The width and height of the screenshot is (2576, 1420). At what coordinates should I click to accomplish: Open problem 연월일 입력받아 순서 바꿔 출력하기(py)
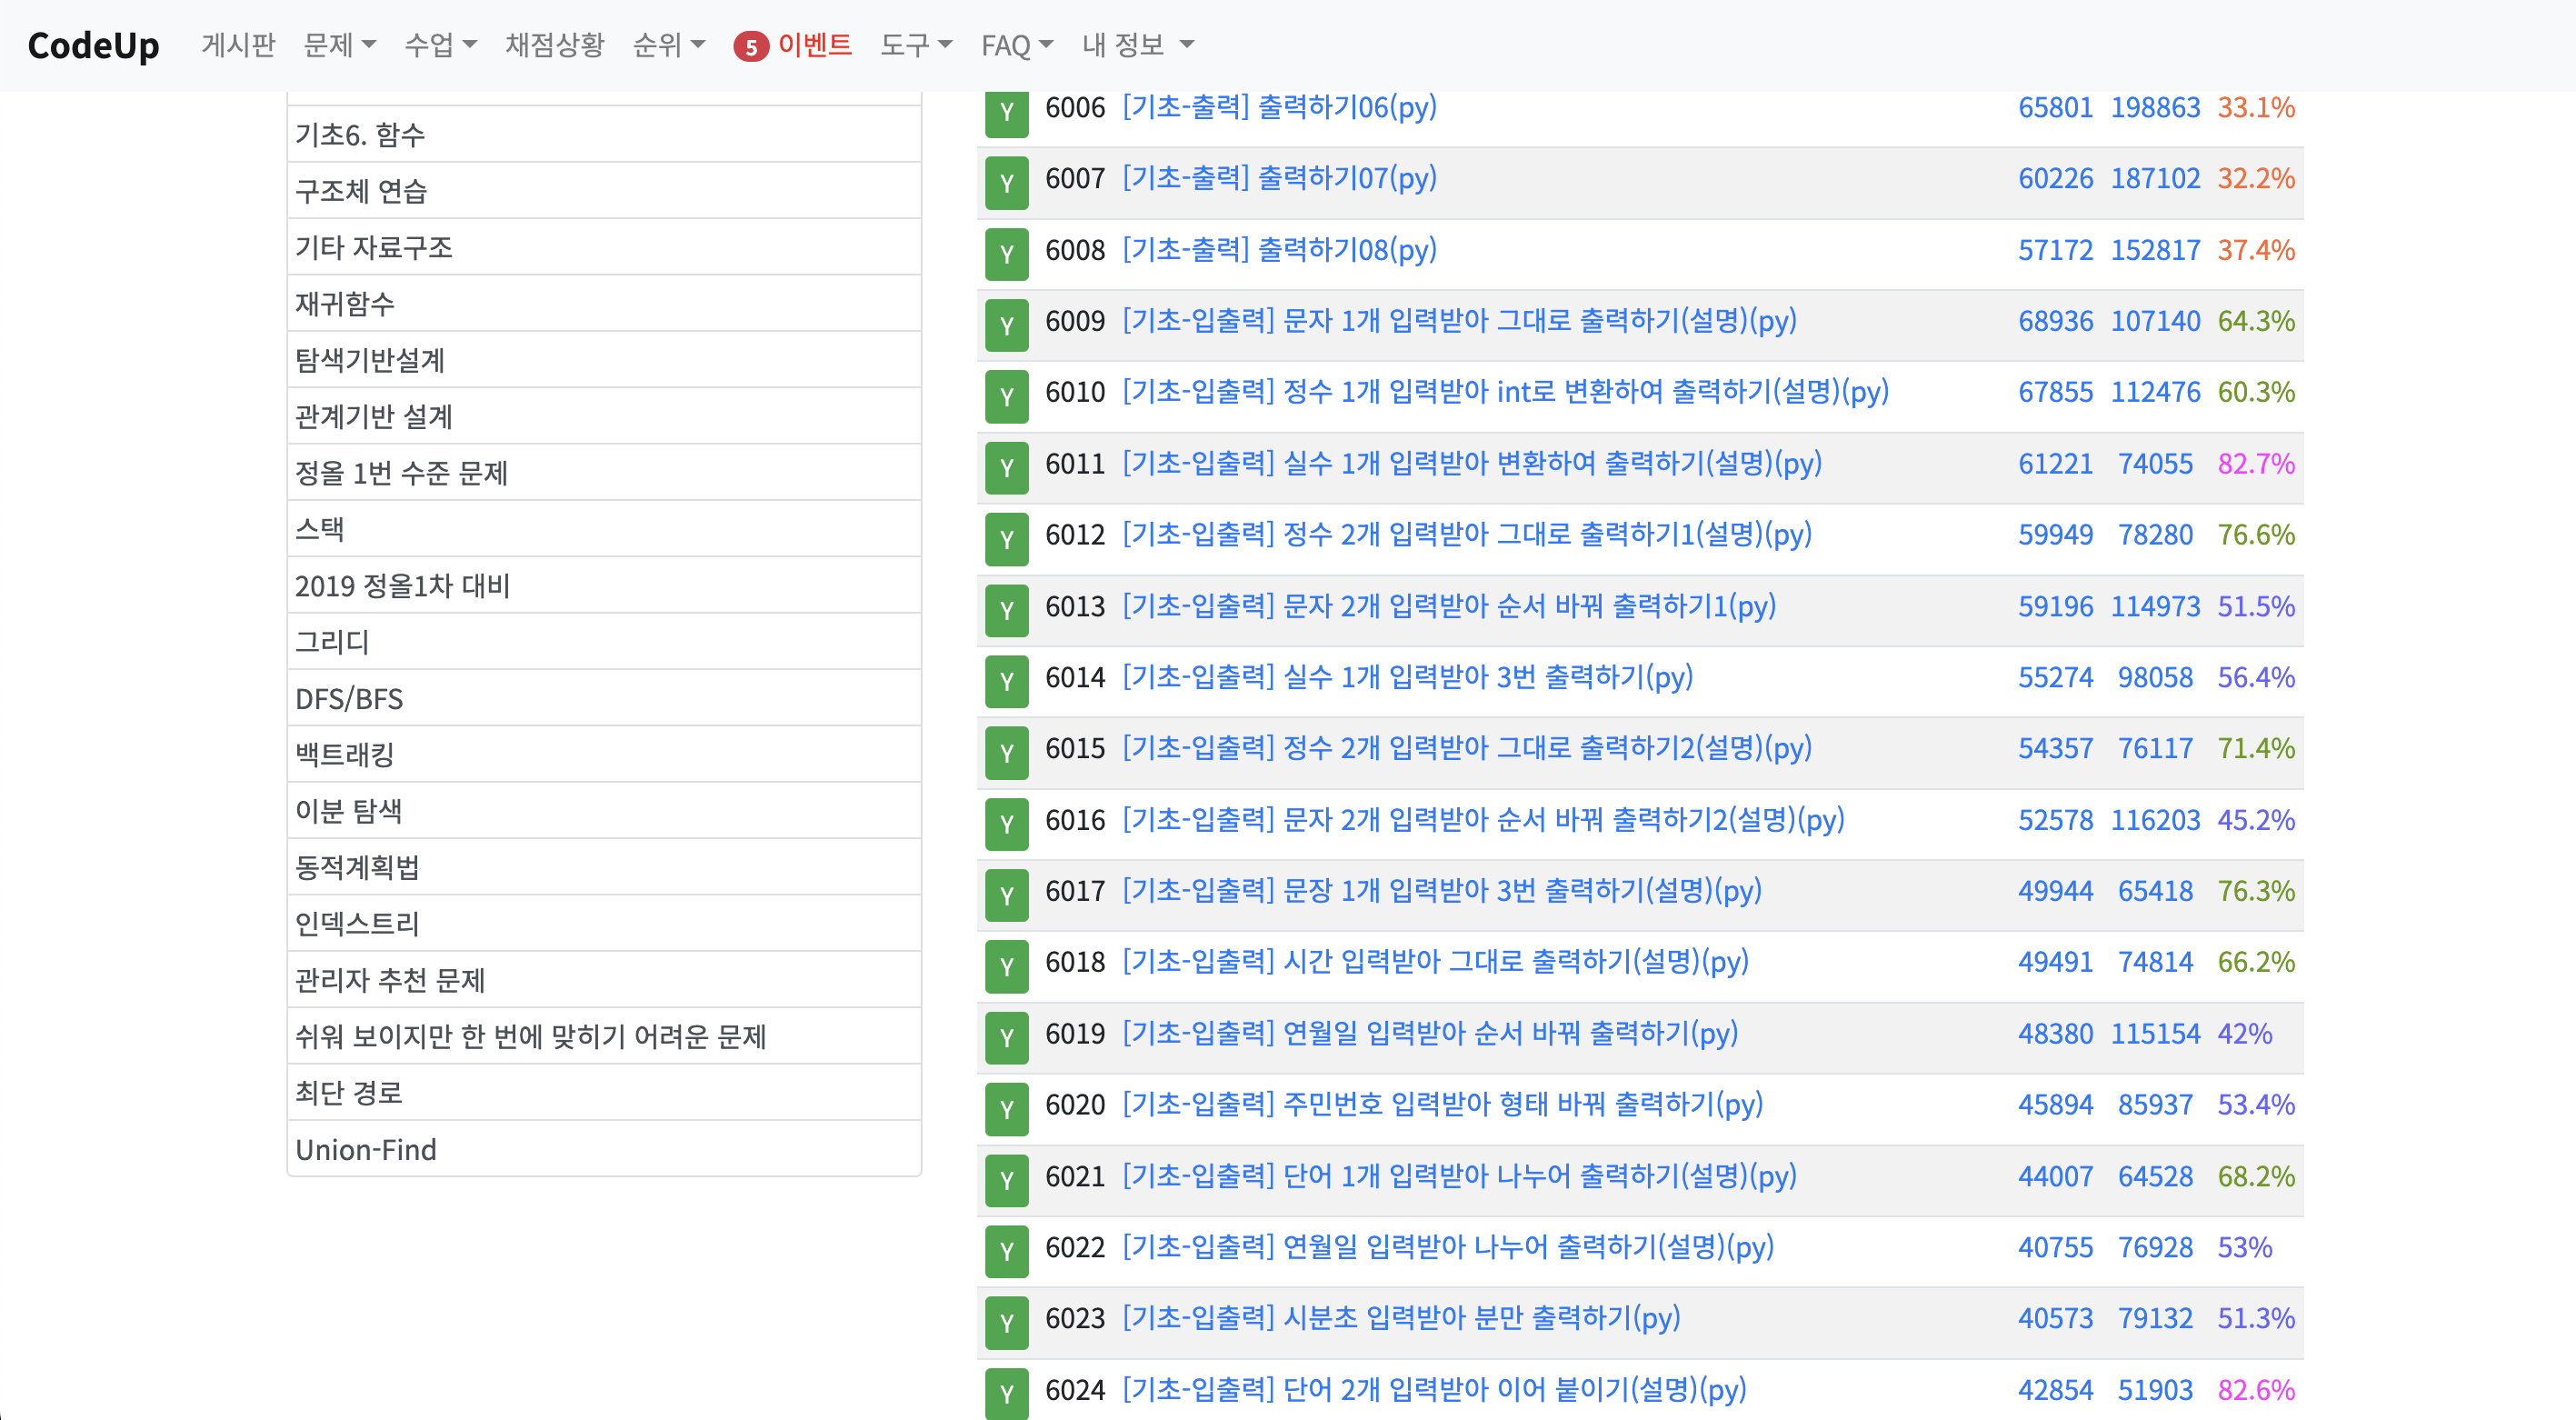pos(1430,1033)
